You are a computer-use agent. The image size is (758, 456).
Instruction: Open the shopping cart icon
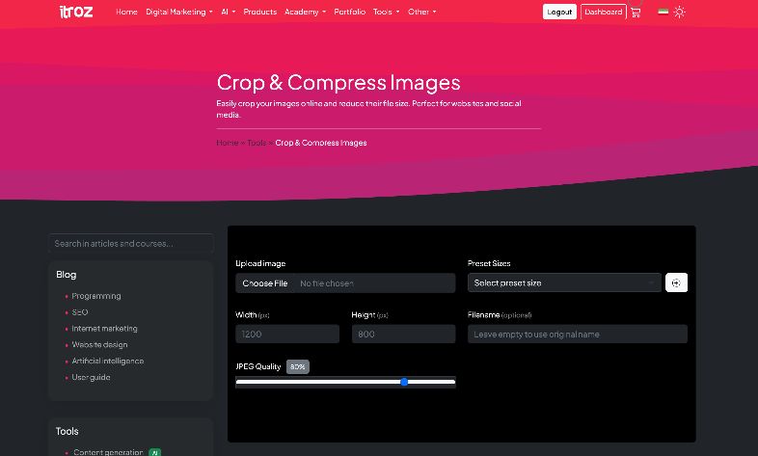pos(636,13)
